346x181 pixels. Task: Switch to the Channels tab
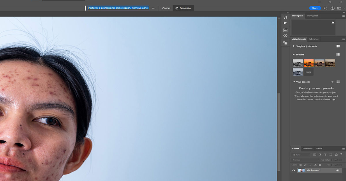308,148
